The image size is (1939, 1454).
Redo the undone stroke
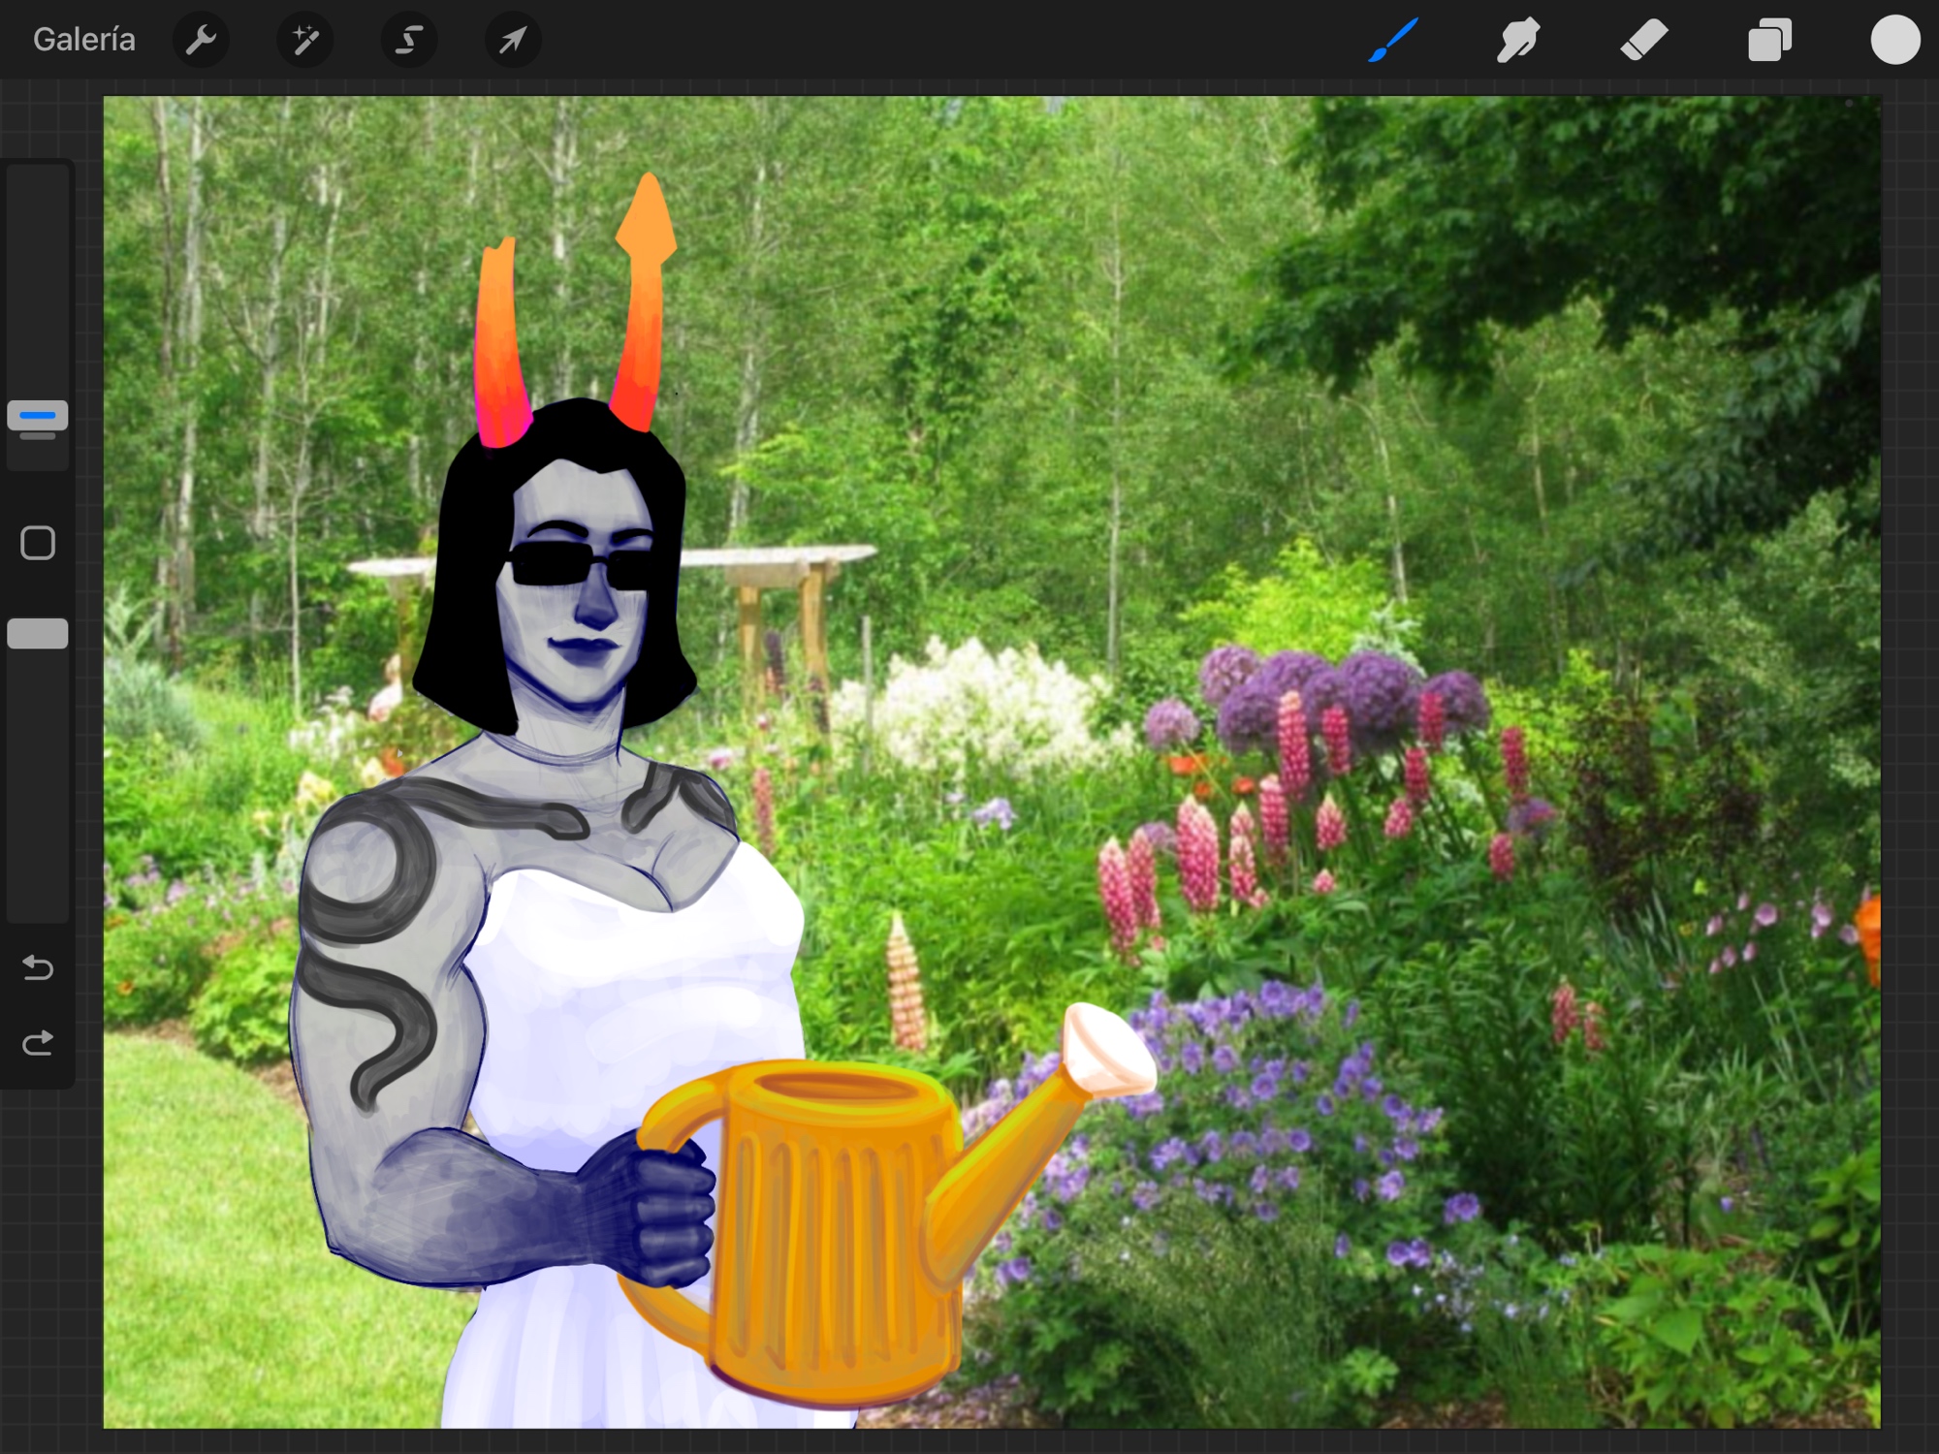click(x=38, y=1043)
